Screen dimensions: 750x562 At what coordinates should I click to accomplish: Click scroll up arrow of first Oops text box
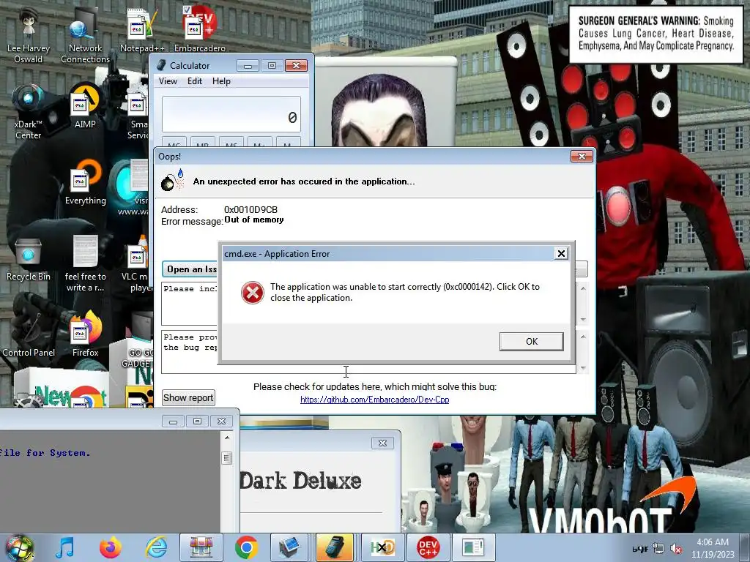point(583,288)
